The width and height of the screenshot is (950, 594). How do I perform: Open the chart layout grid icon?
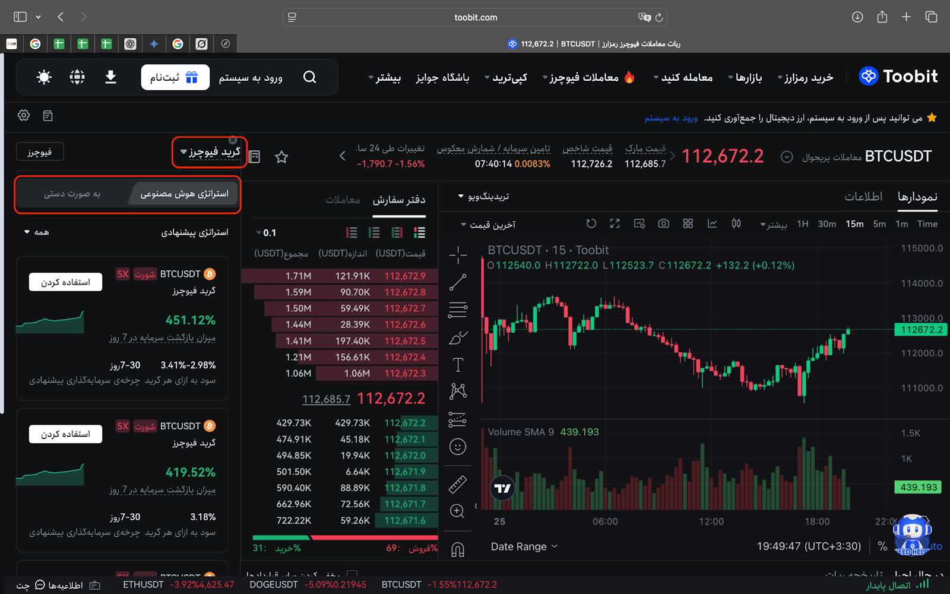[688, 224]
